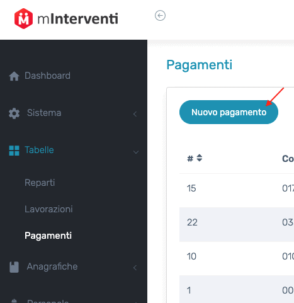Screen dimensions: 294x303
Task: Click the Dashboard home icon
Action: click(x=14, y=76)
